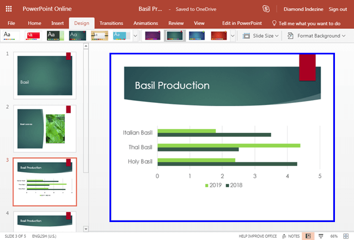Start slideshow from status bar icon
The width and height of the screenshot is (354, 240).
321,236
